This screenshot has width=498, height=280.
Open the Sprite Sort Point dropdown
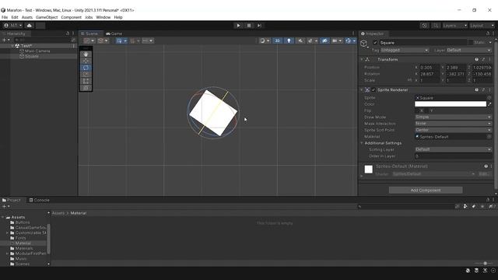coord(453,130)
